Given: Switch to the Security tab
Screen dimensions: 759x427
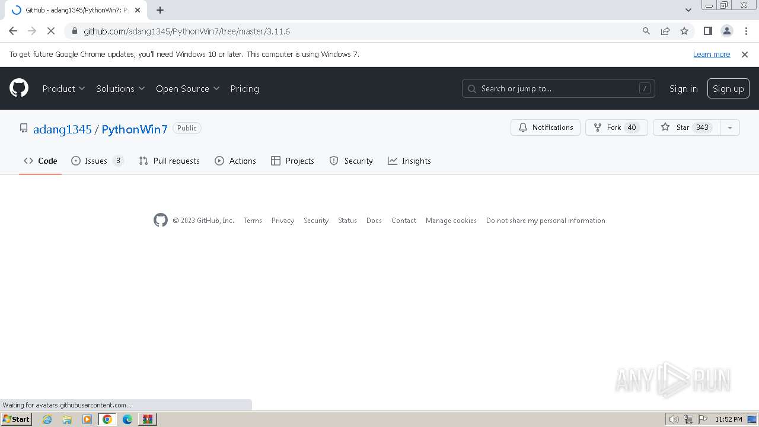Looking at the screenshot, I should [x=351, y=161].
